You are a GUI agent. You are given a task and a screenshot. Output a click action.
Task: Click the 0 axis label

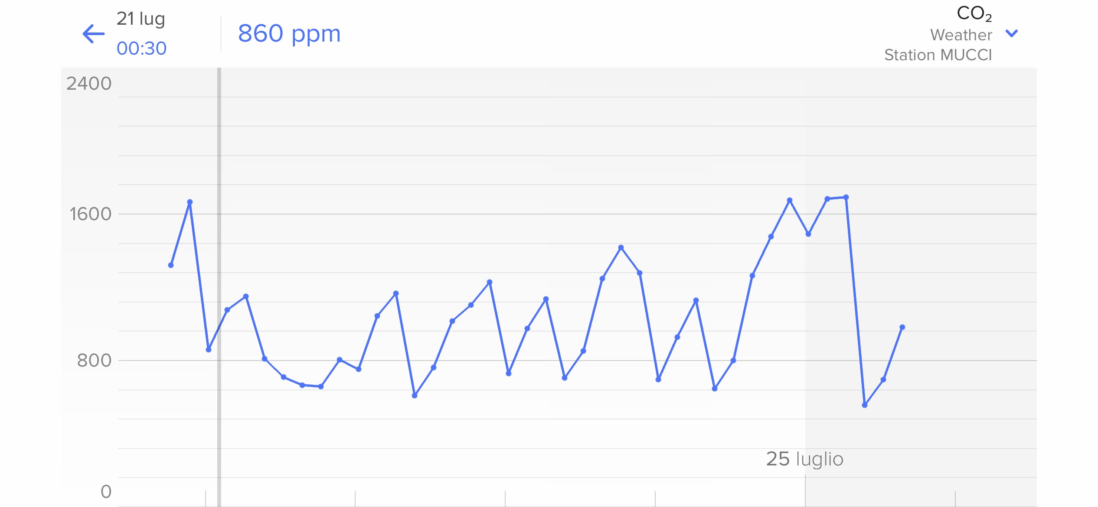pos(106,492)
